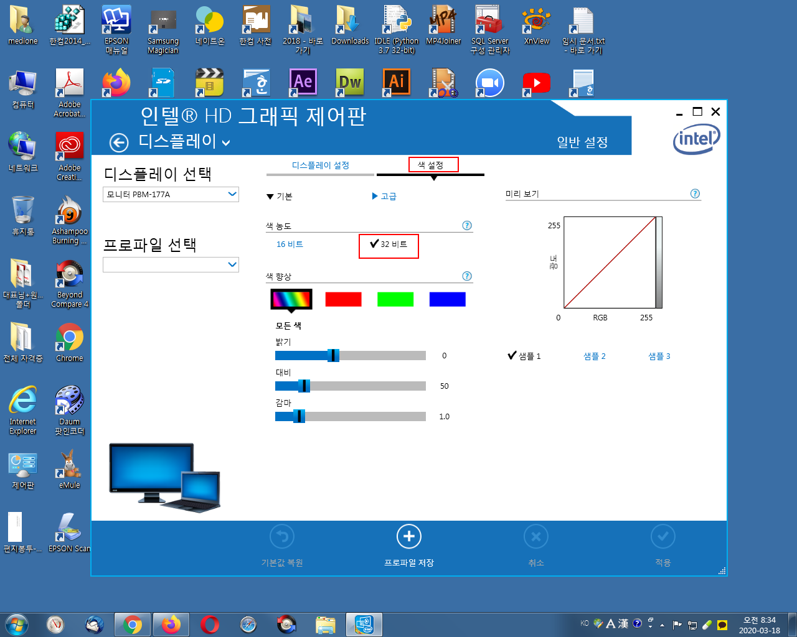Choose the blue color channel swatch

[x=447, y=299]
